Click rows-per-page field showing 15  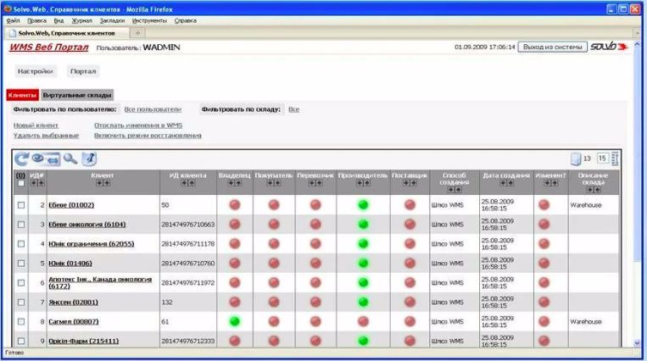(x=602, y=158)
